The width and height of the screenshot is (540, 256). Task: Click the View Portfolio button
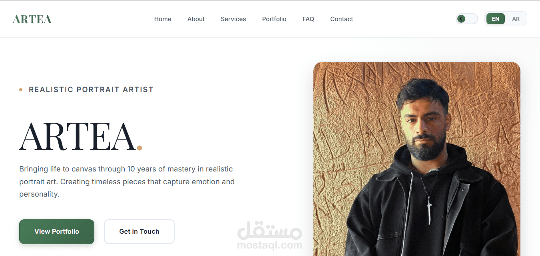[57, 231]
